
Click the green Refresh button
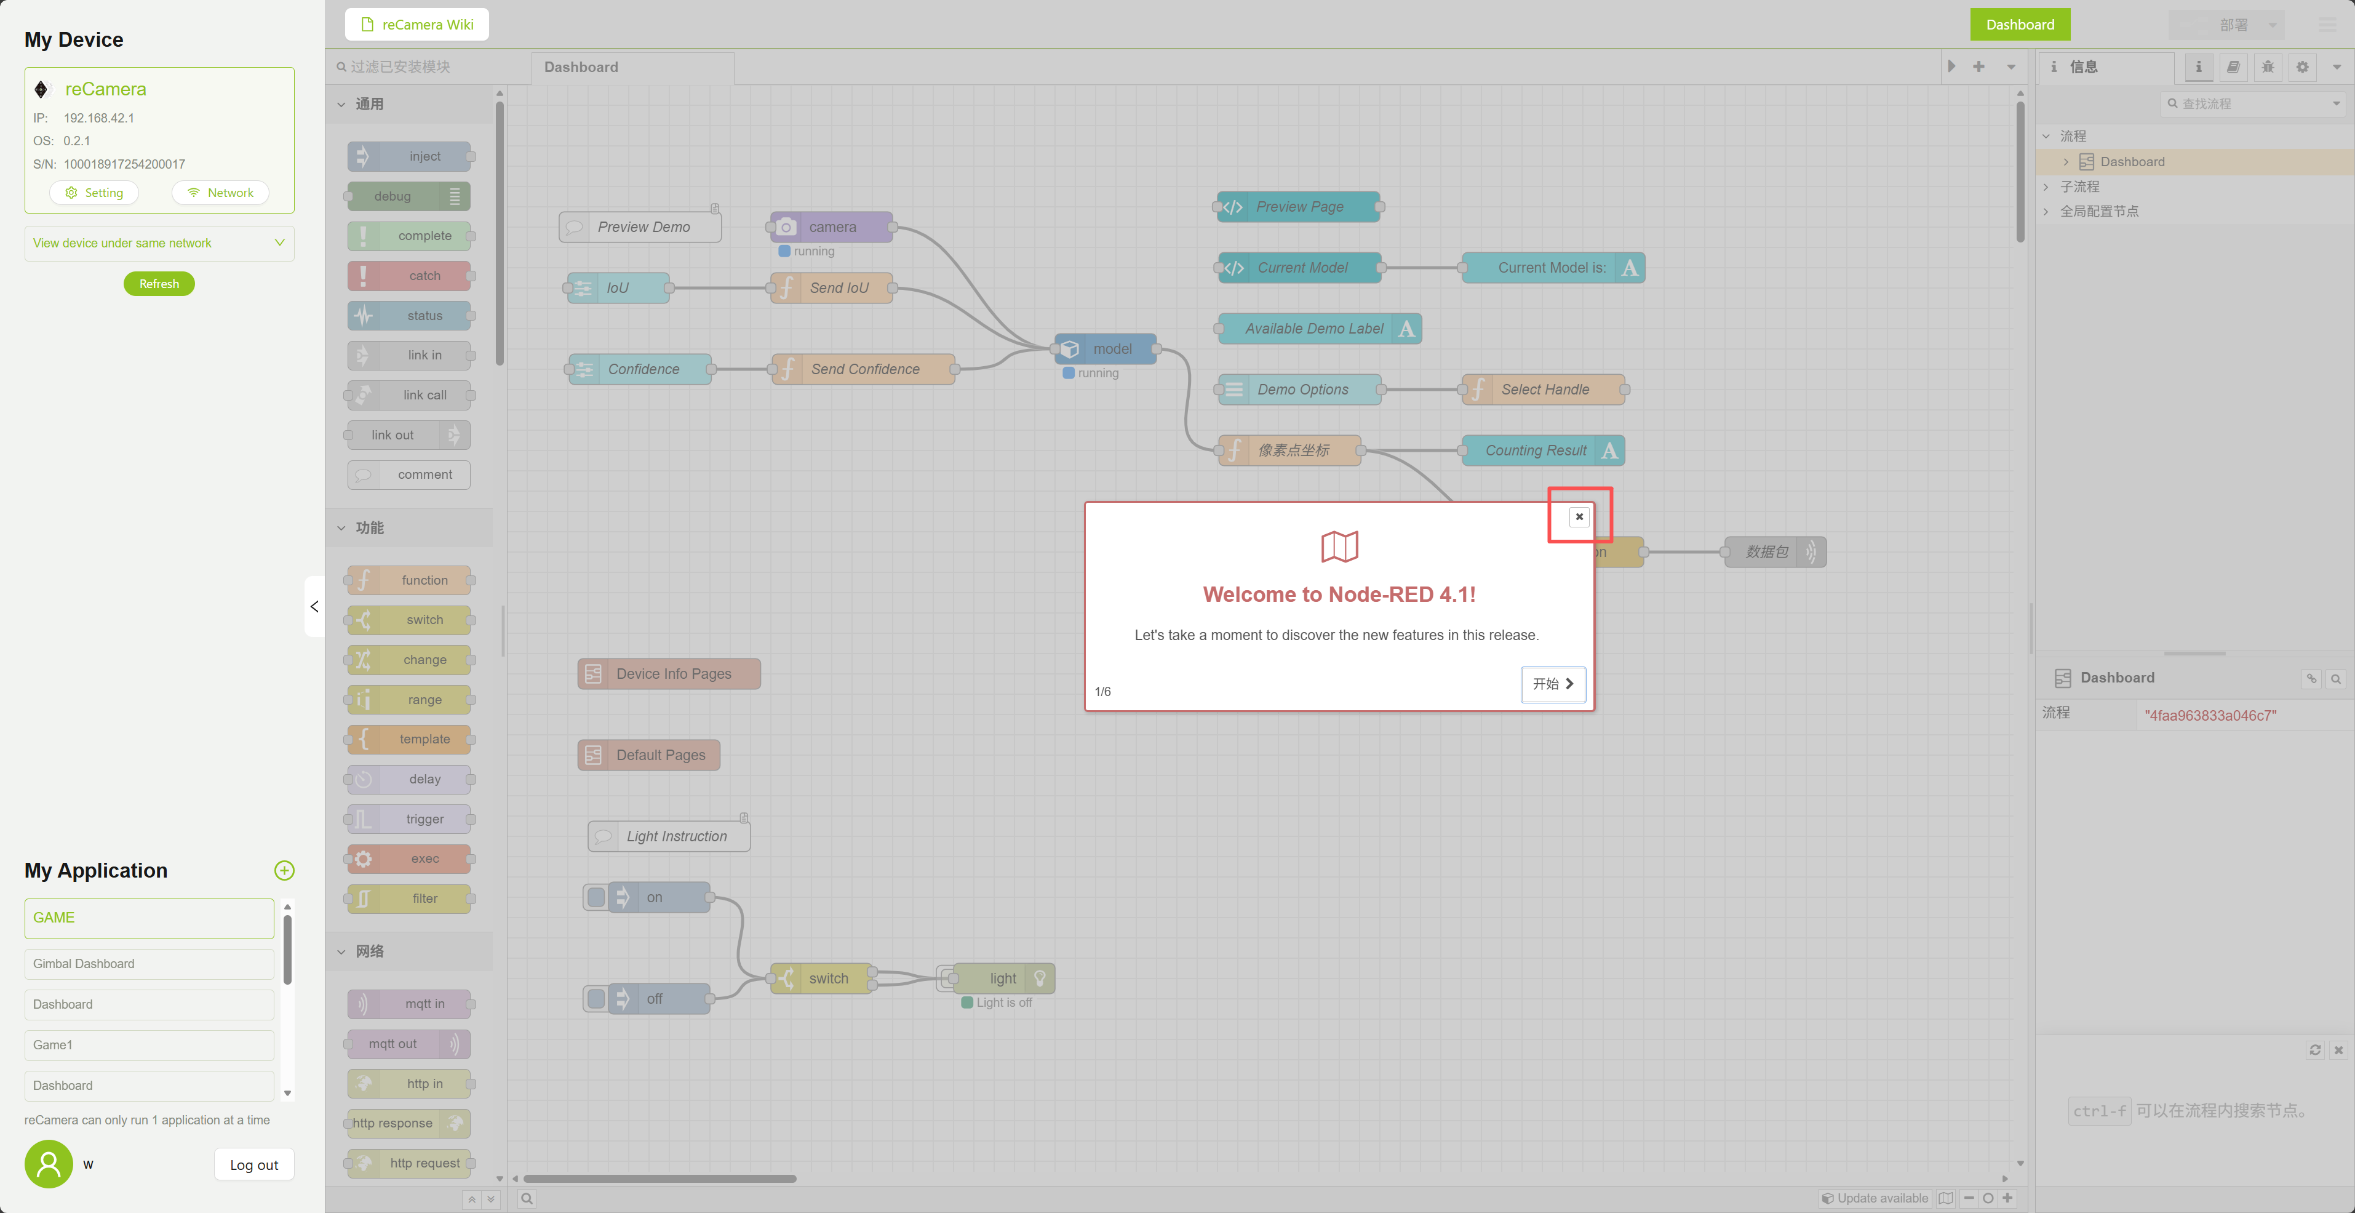click(159, 284)
